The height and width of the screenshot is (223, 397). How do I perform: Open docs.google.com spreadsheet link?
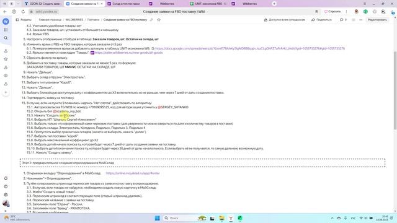click(250, 48)
